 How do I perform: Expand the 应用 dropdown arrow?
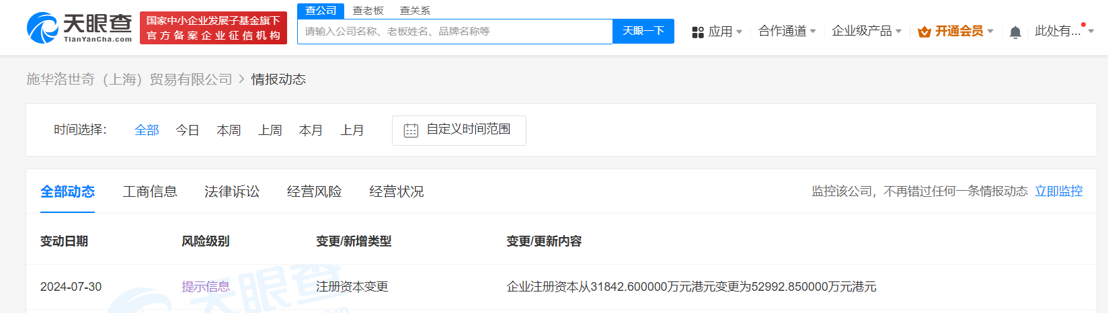[x=740, y=32]
